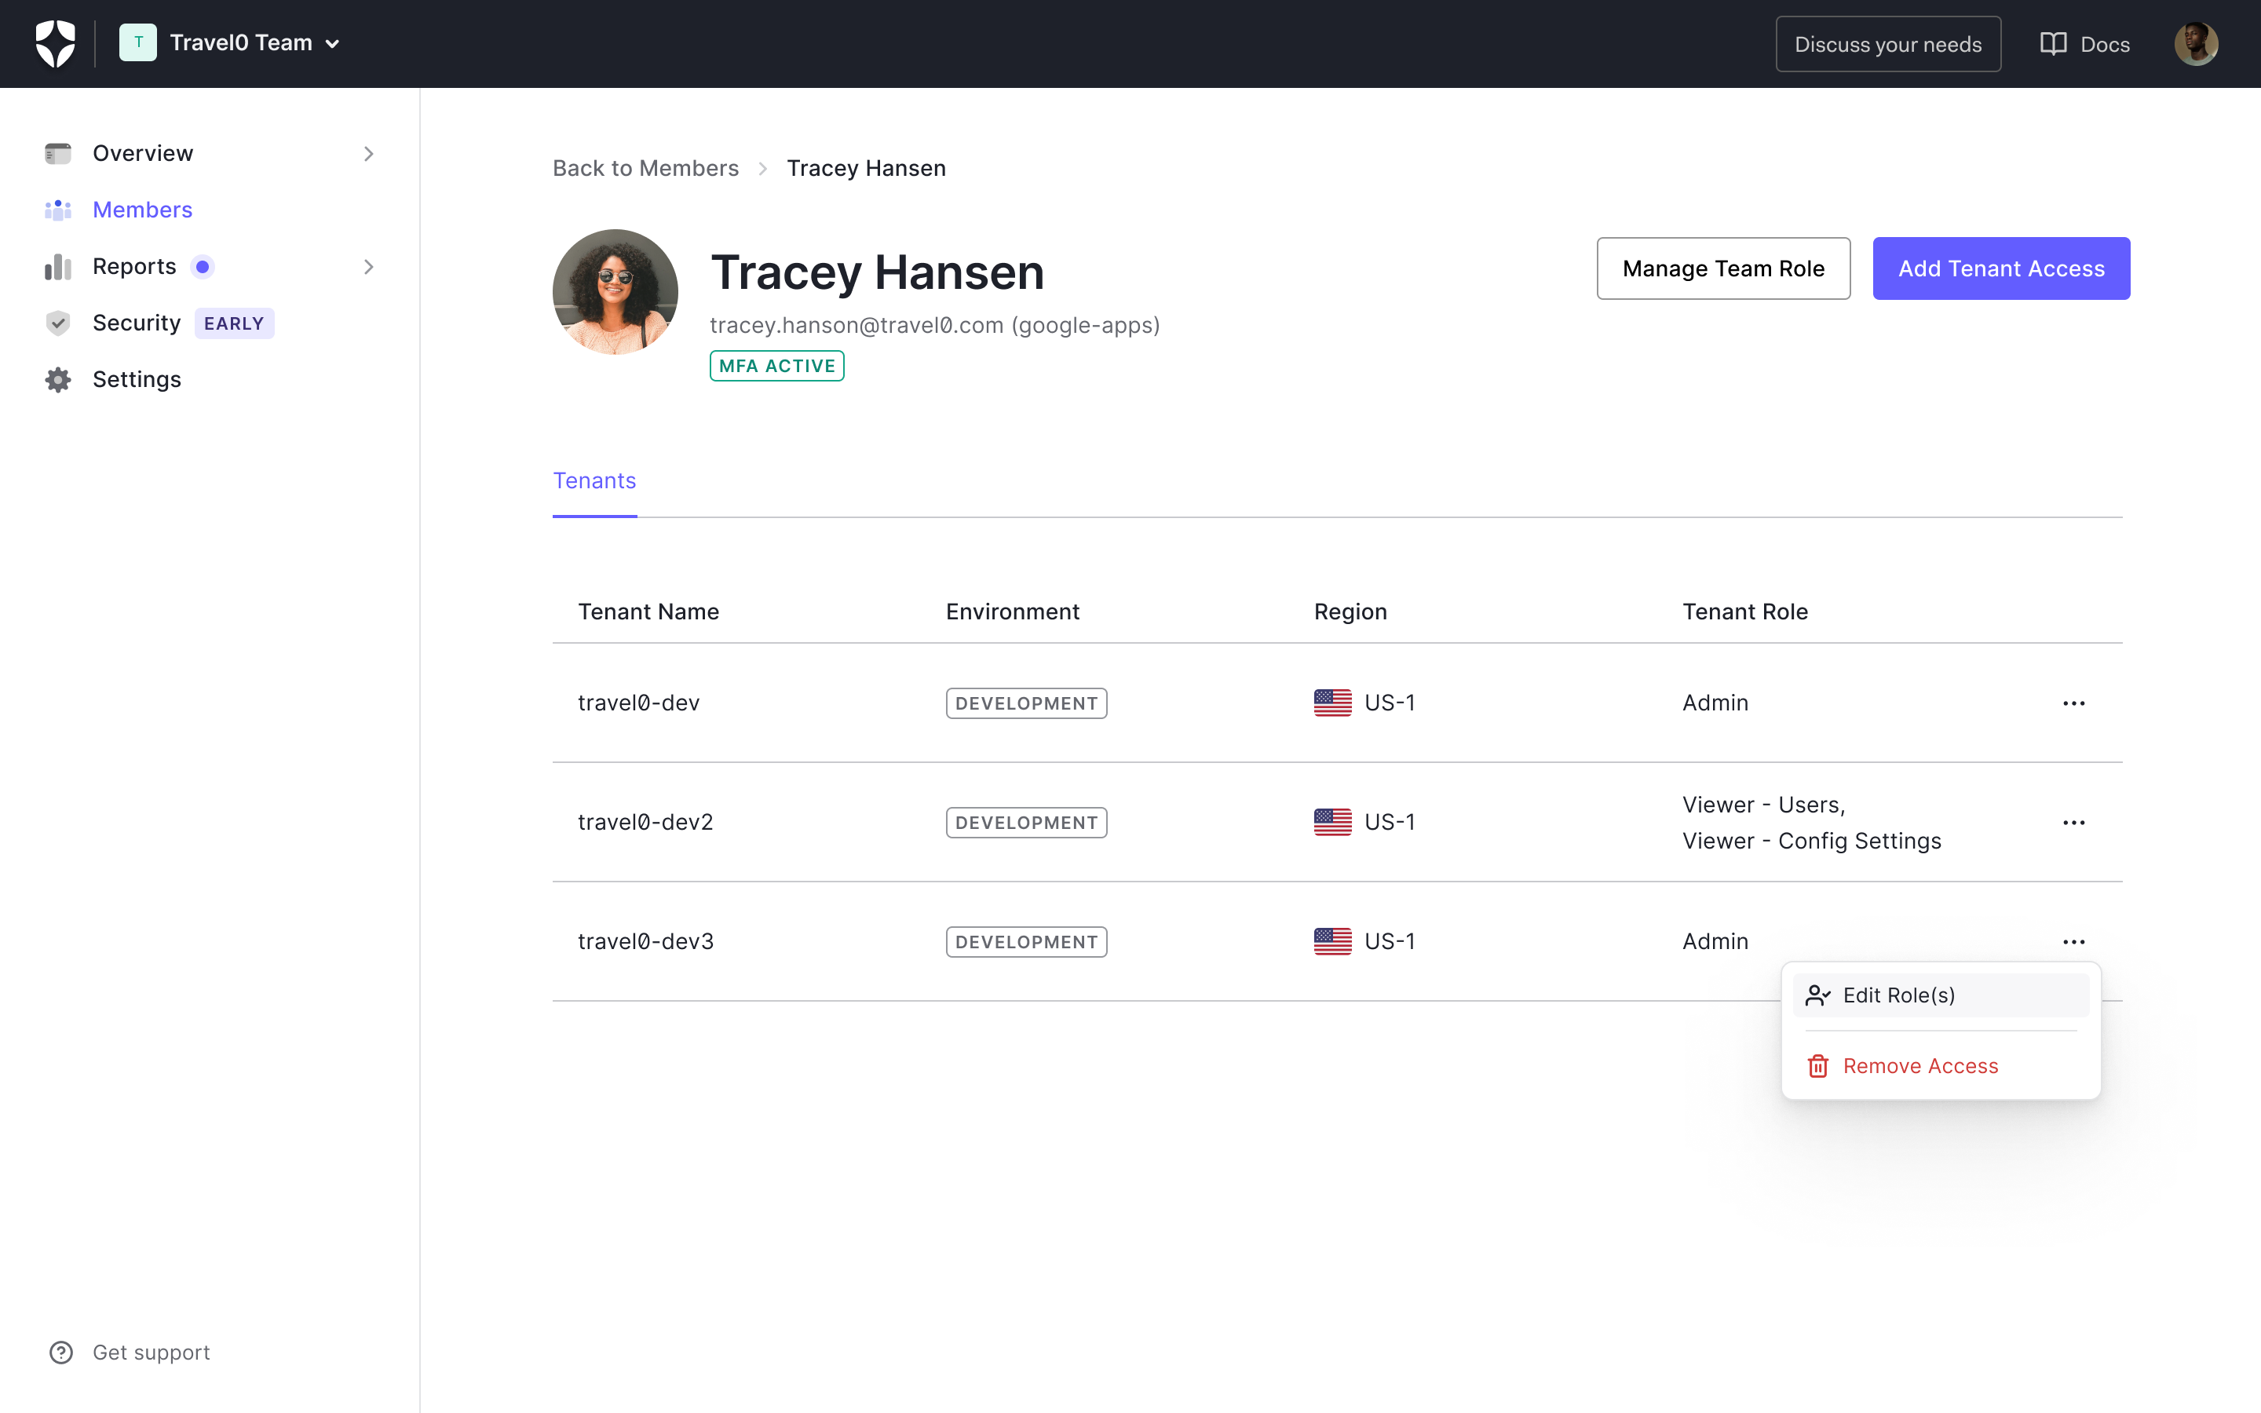Expand the Overview section chevron
This screenshot has width=2261, height=1413.
[x=369, y=152]
